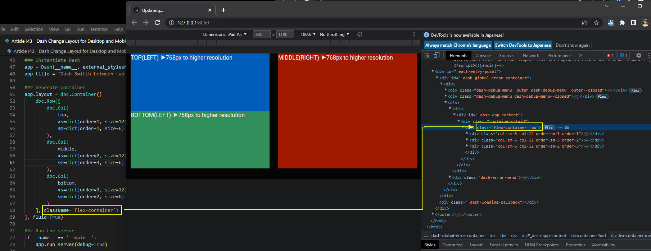The height and width of the screenshot is (251, 651).
Task: Open the Chrome profile avatar
Action: click(645, 23)
